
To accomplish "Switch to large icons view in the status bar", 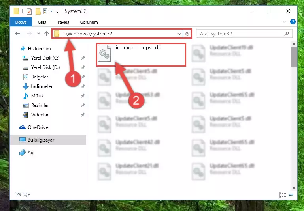I will point(291,195).
